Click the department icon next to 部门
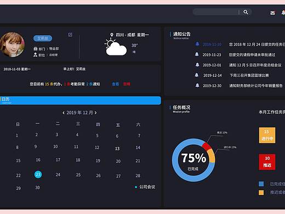The height and width of the screenshot is (214, 285). [36, 49]
